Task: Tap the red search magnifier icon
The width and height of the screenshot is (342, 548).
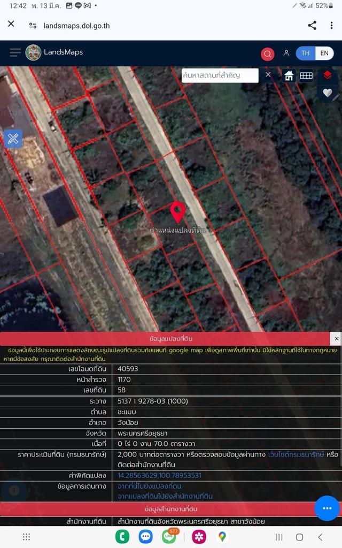Action: 267,54
